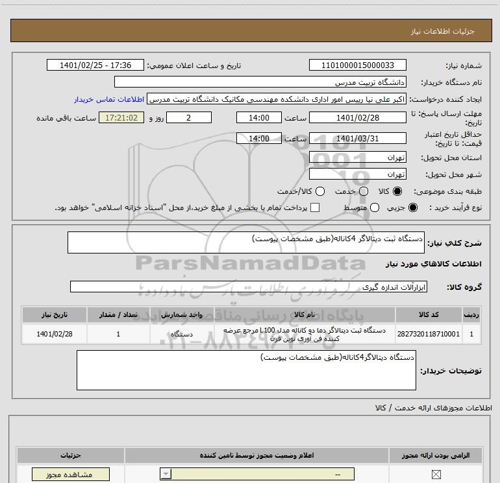Click the جزئیات column header
500x483 pixels.
[x=71, y=455]
